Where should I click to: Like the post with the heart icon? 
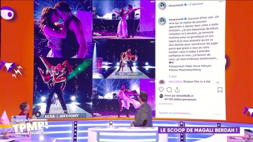[x=161, y=89]
